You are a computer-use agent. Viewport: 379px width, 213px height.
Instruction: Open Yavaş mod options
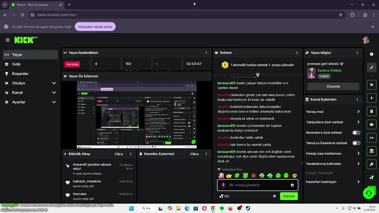[x=333, y=112]
